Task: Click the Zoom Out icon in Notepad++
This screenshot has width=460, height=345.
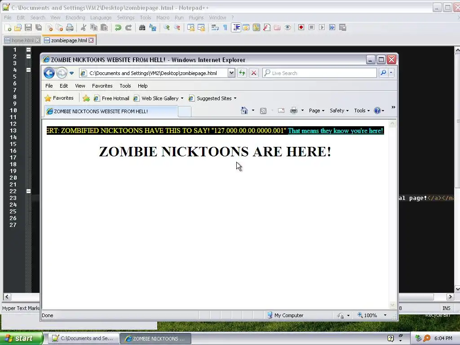Action: (177, 27)
